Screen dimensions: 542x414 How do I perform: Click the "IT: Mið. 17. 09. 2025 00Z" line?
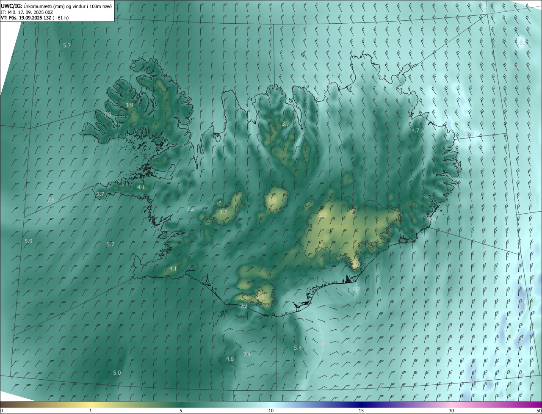pos(27,12)
